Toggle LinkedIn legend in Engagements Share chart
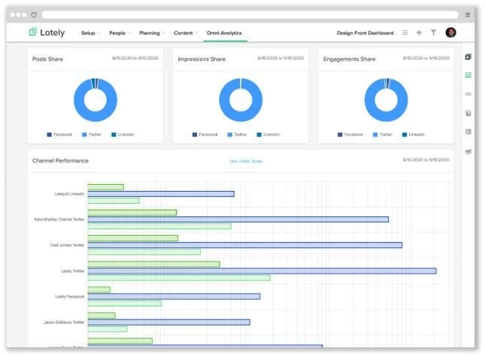485x357 pixels. pos(414,135)
